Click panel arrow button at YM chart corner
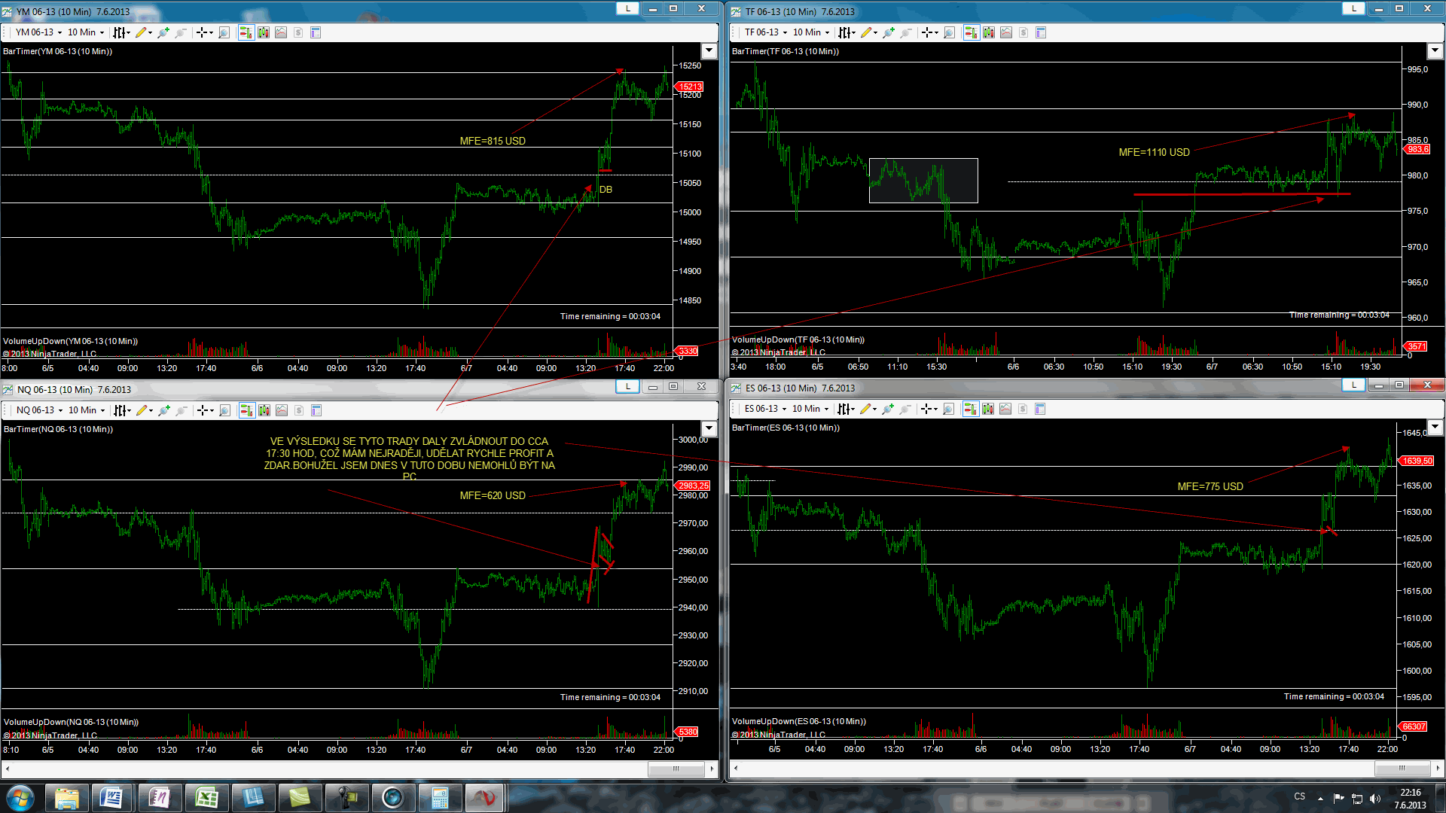Viewport: 1446px width, 813px height. click(x=708, y=51)
